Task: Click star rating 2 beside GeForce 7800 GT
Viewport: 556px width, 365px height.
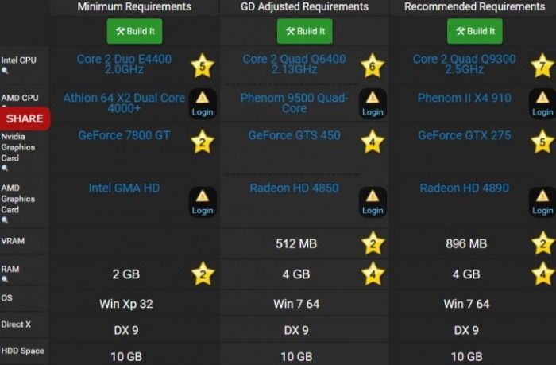Action: pyautogui.click(x=203, y=142)
